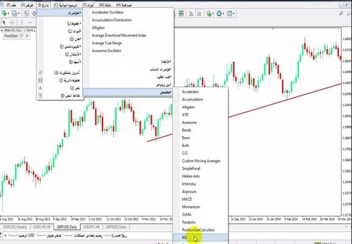352x244 pixels.
Task: Open the عرض (V) menu
Action: coord(27,5)
